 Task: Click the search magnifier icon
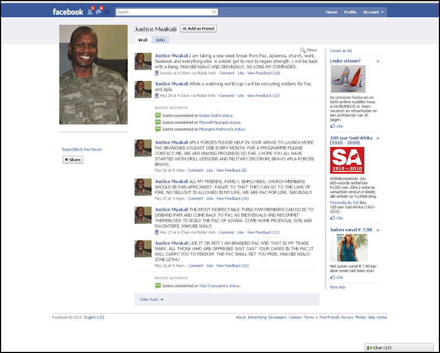[215, 12]
